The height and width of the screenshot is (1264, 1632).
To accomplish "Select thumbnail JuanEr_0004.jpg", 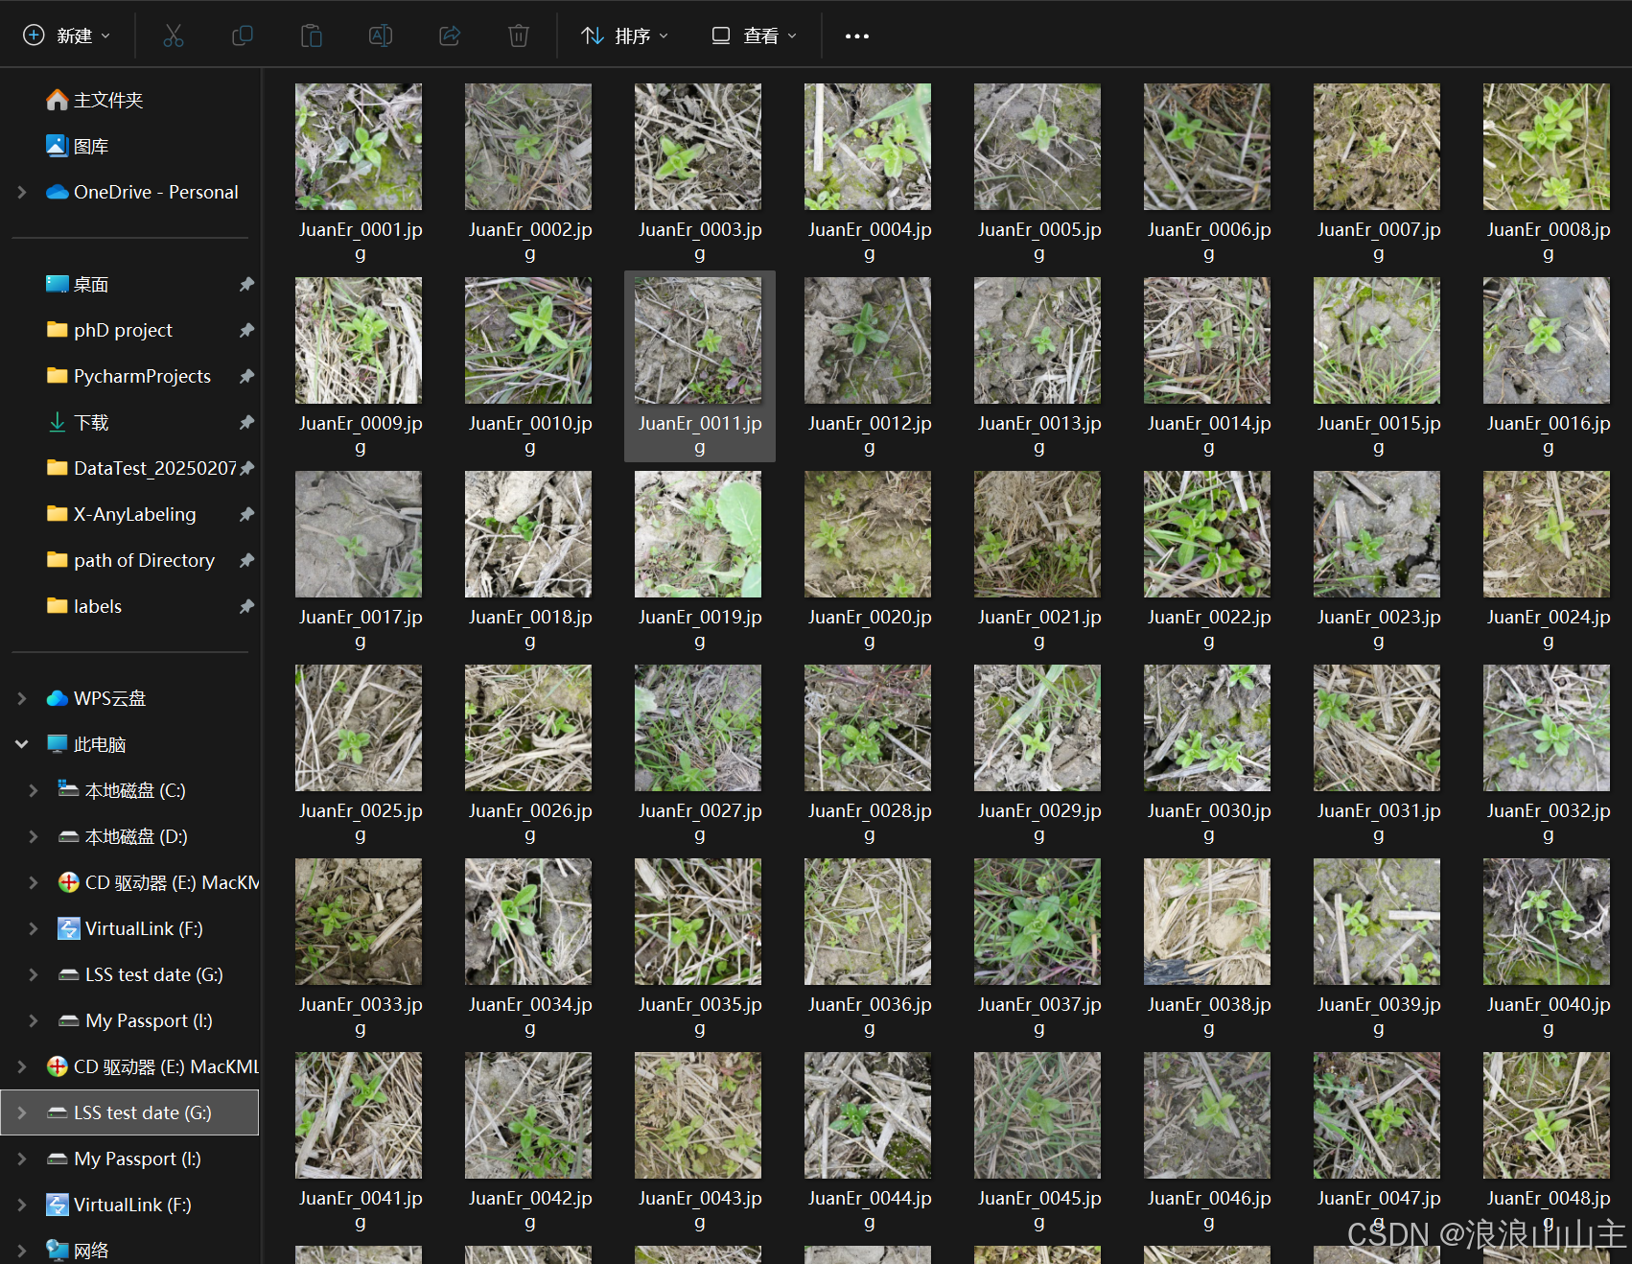I will pos(868,147).
